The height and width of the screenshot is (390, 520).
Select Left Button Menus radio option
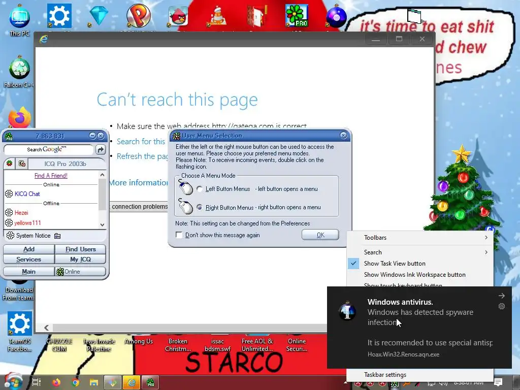[199, 189]
